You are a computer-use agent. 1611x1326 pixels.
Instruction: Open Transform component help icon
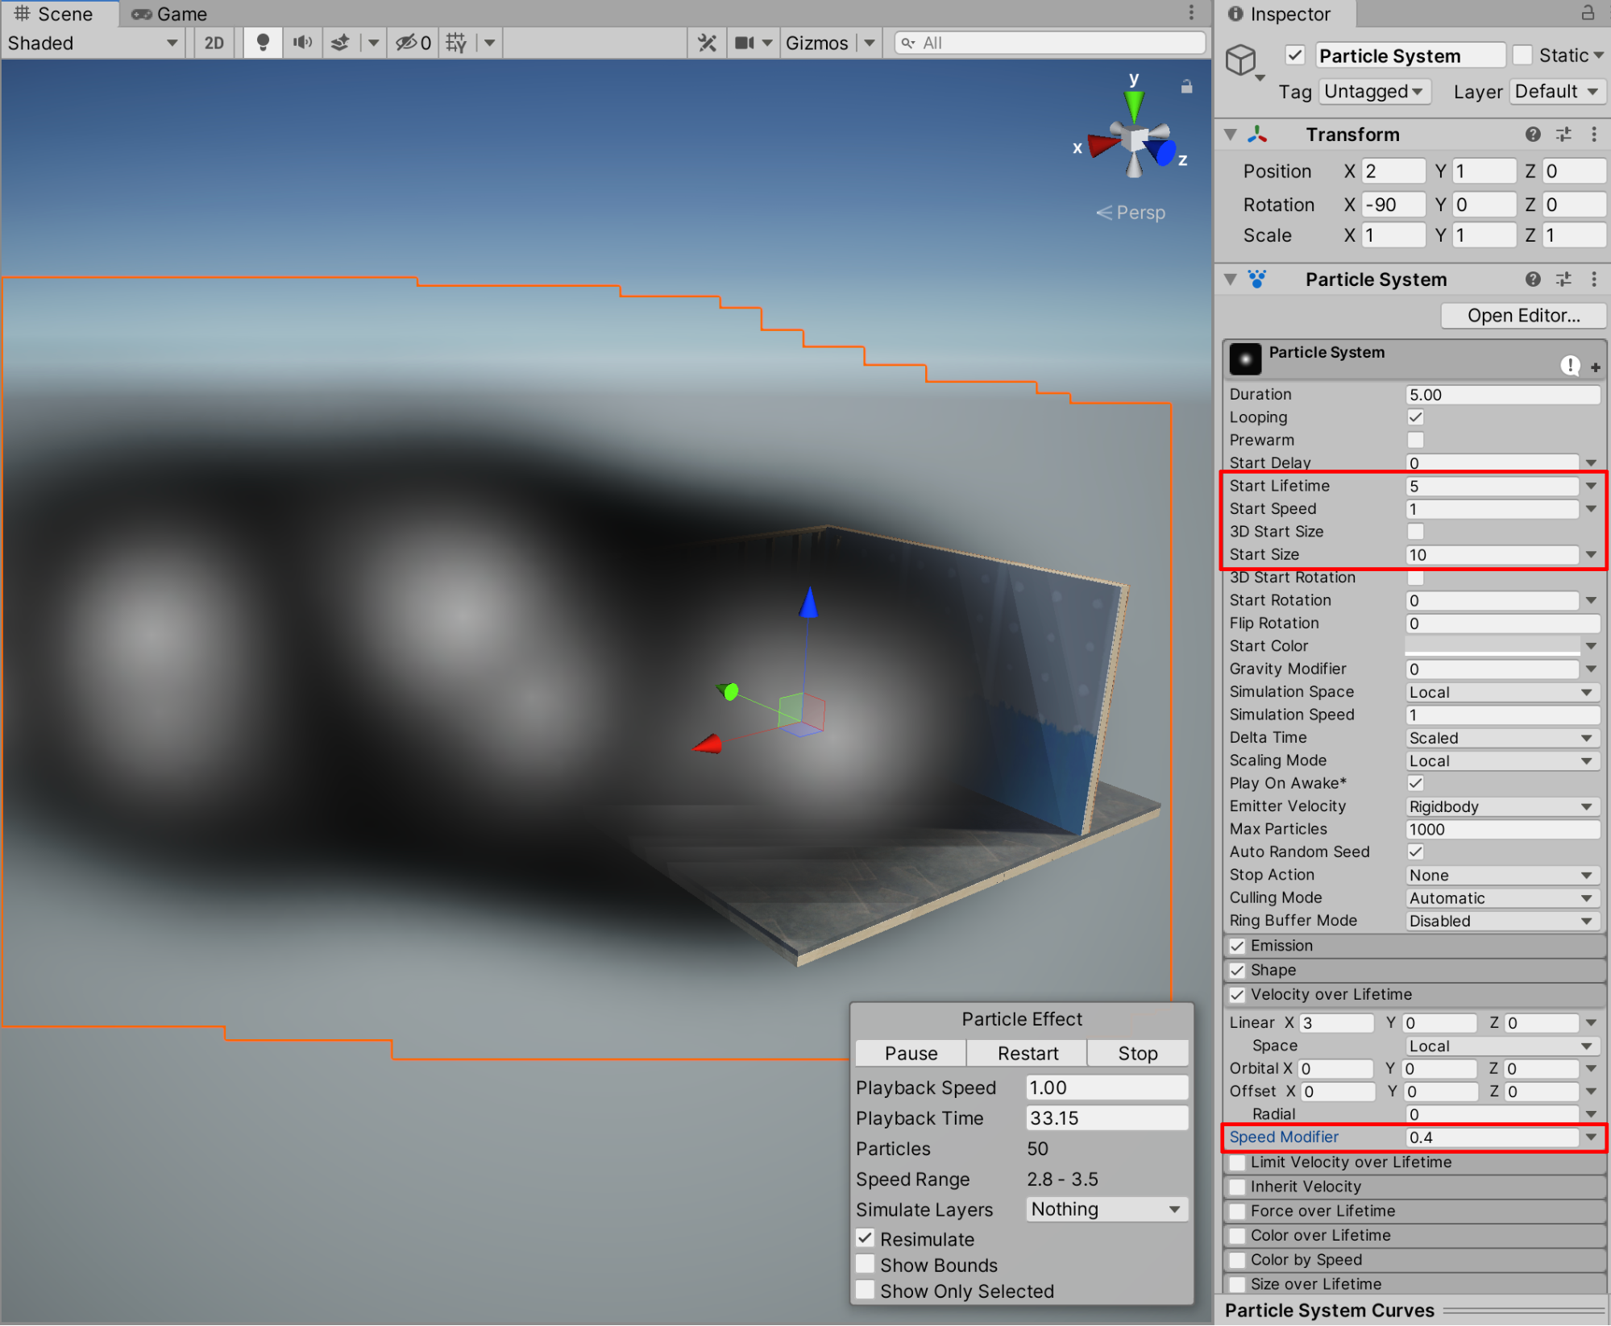click(1532, 135)
